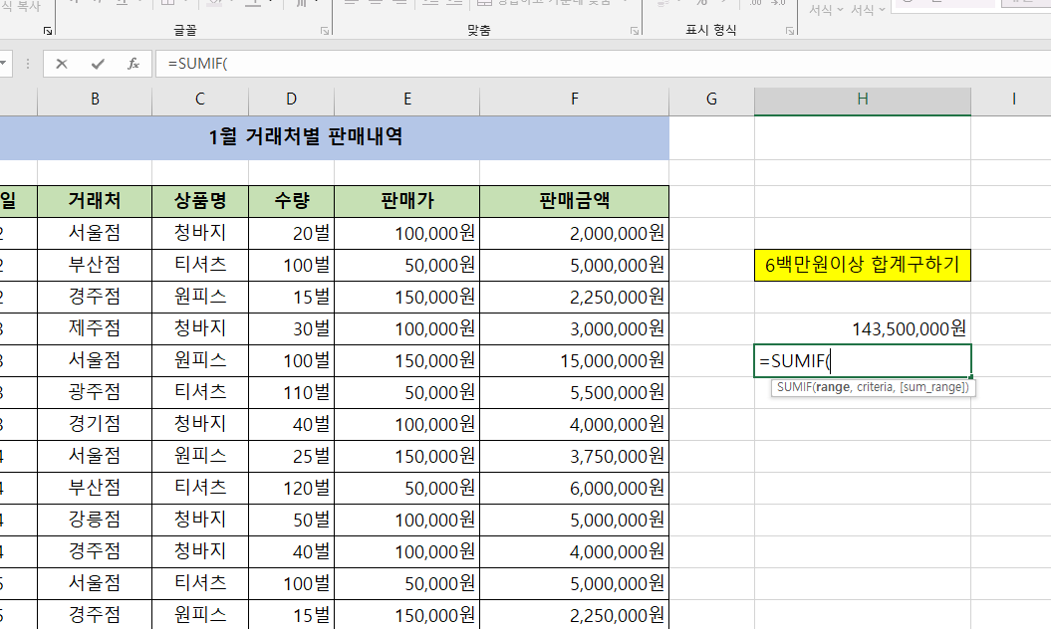Click the SUMIF function name in tooltip
This screenshot has height=629, width=1051.
coord(794,387)
